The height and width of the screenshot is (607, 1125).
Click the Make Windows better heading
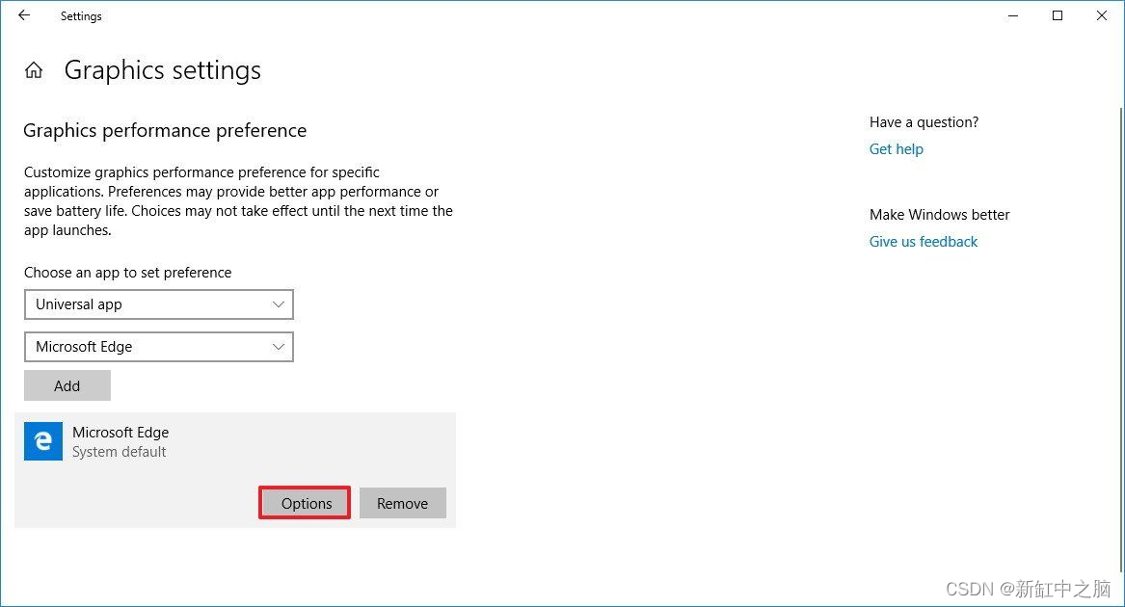tap(939, 215)
